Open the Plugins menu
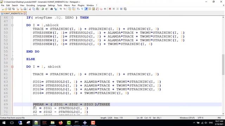This screenshot has height=126, width=225. point(81,6)
